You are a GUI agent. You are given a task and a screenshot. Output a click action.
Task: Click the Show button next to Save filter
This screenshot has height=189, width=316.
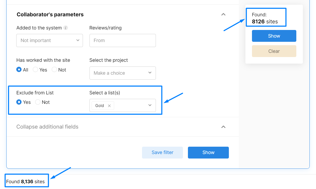[208, 152]
